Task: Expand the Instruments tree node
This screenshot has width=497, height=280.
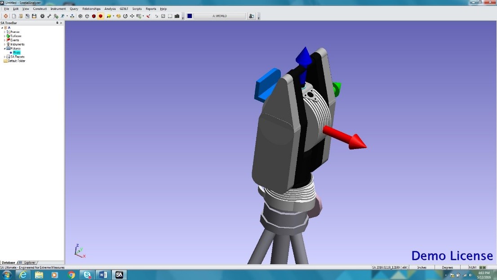Action: (4, 44)
